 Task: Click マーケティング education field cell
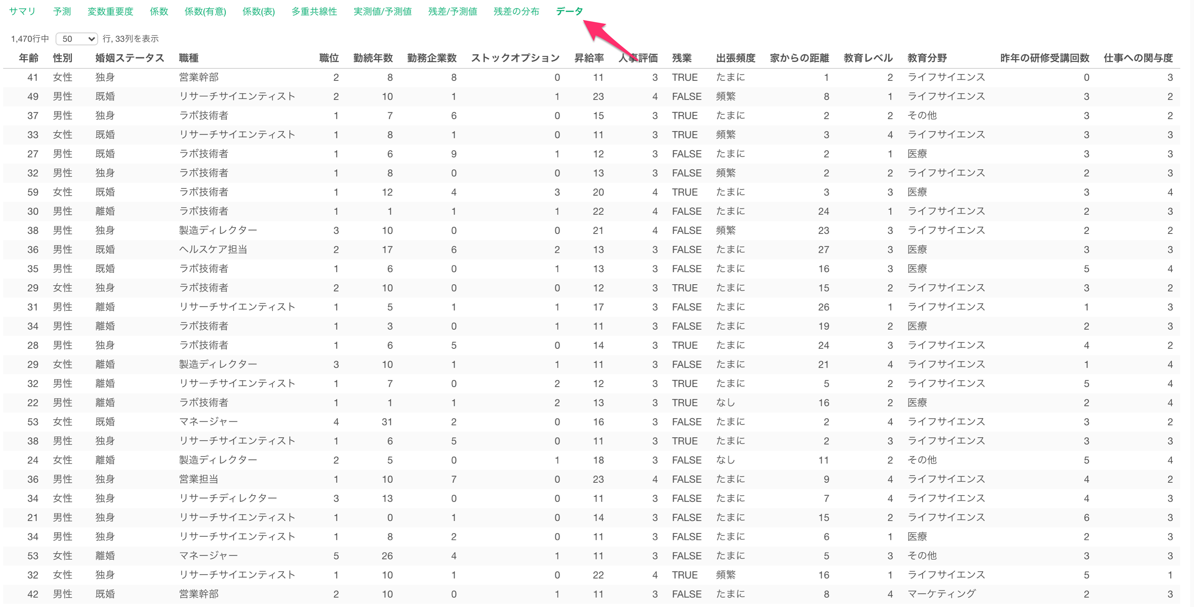click(x=941, y=594)
